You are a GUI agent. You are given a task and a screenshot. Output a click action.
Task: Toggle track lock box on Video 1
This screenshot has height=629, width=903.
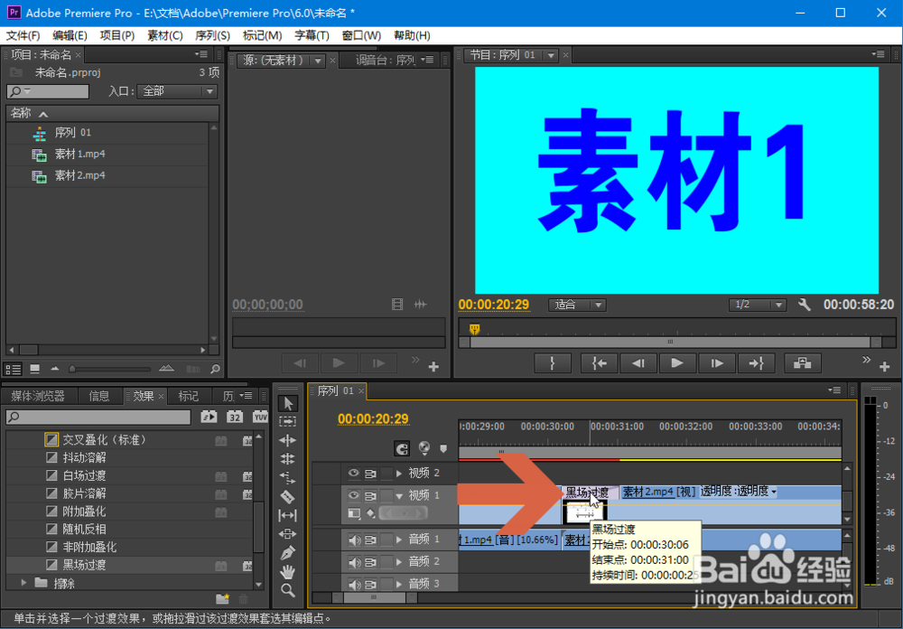coord(386,495)
